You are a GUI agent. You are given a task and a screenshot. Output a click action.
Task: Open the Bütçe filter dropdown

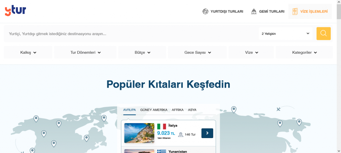coord(143,52)
